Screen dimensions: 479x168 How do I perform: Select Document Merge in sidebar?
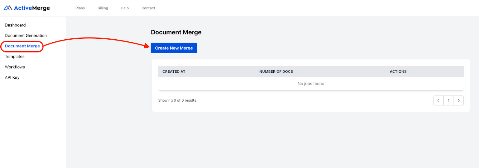(22, 46)
